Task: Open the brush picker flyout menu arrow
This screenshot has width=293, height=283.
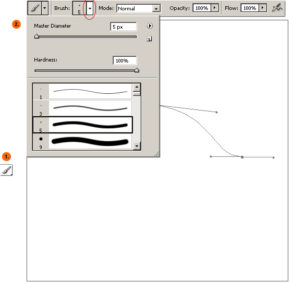Action: [x=150, y=26]
